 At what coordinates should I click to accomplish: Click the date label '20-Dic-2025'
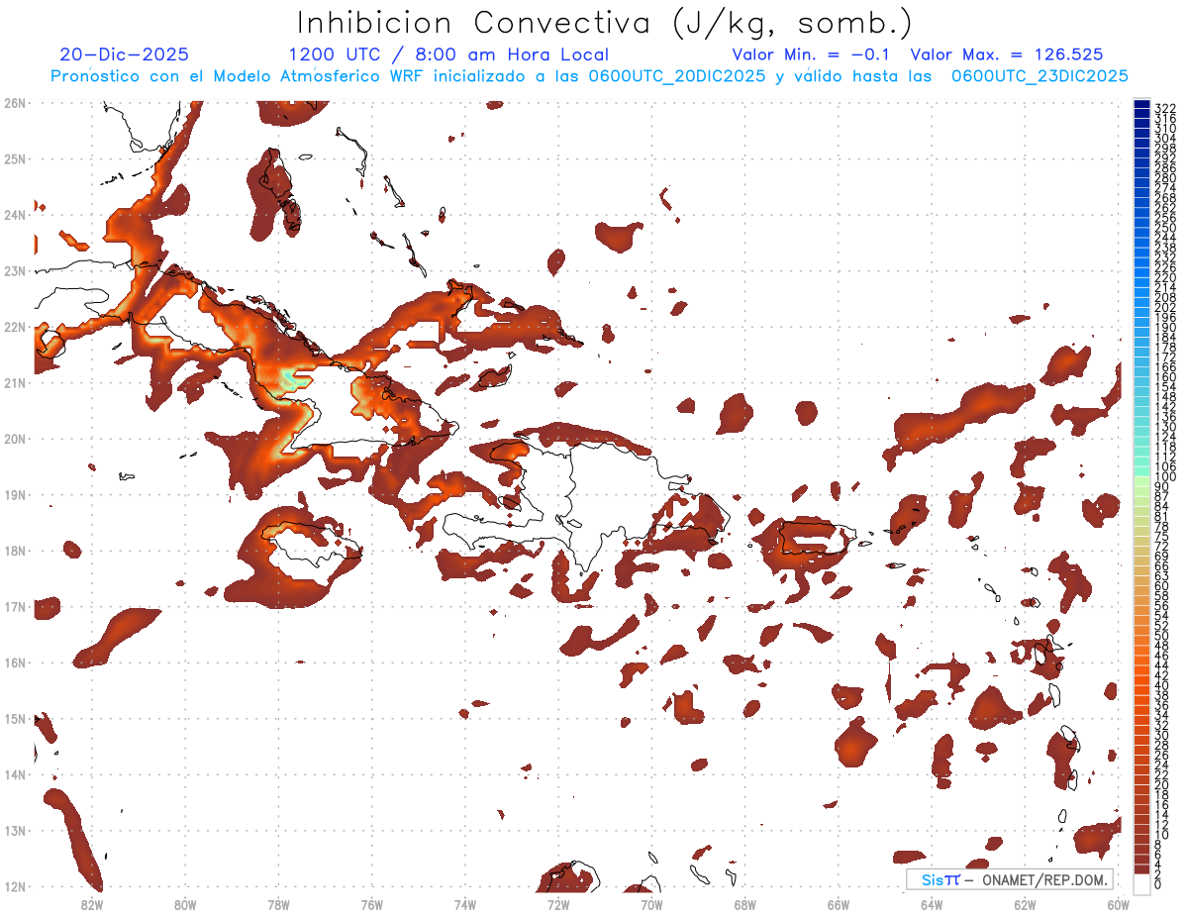(x=124, y=54)
